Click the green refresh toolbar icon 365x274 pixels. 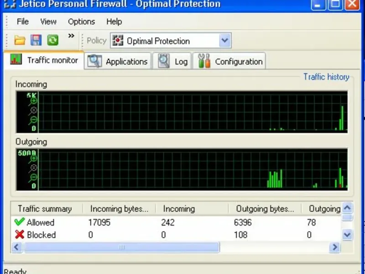[53, 40]
